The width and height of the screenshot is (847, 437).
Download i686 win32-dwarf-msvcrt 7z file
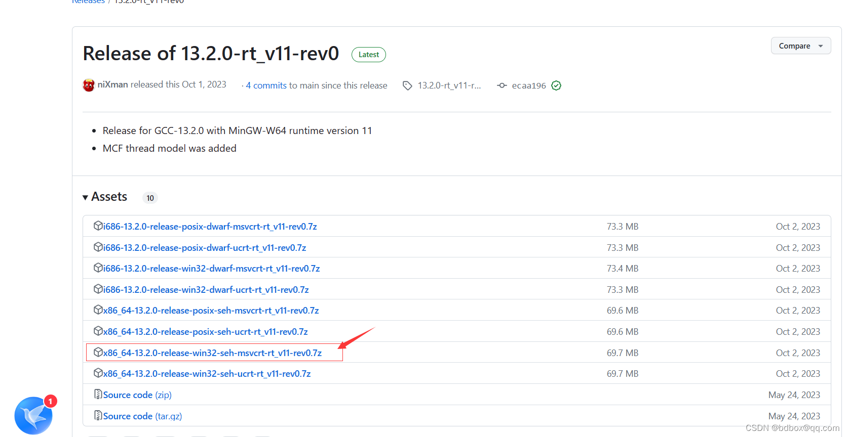coord(212,269)
